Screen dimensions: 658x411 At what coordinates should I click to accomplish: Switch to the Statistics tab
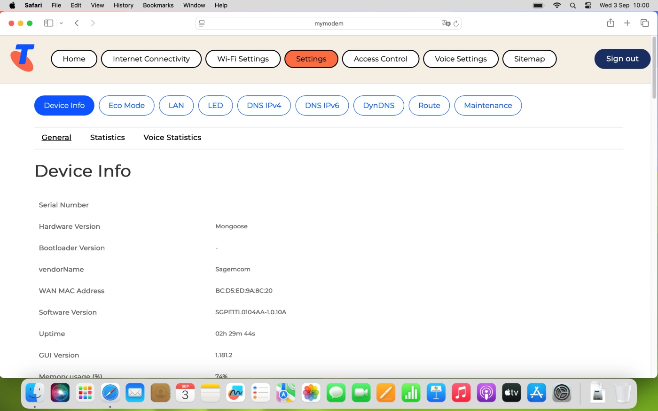[108, 137]
